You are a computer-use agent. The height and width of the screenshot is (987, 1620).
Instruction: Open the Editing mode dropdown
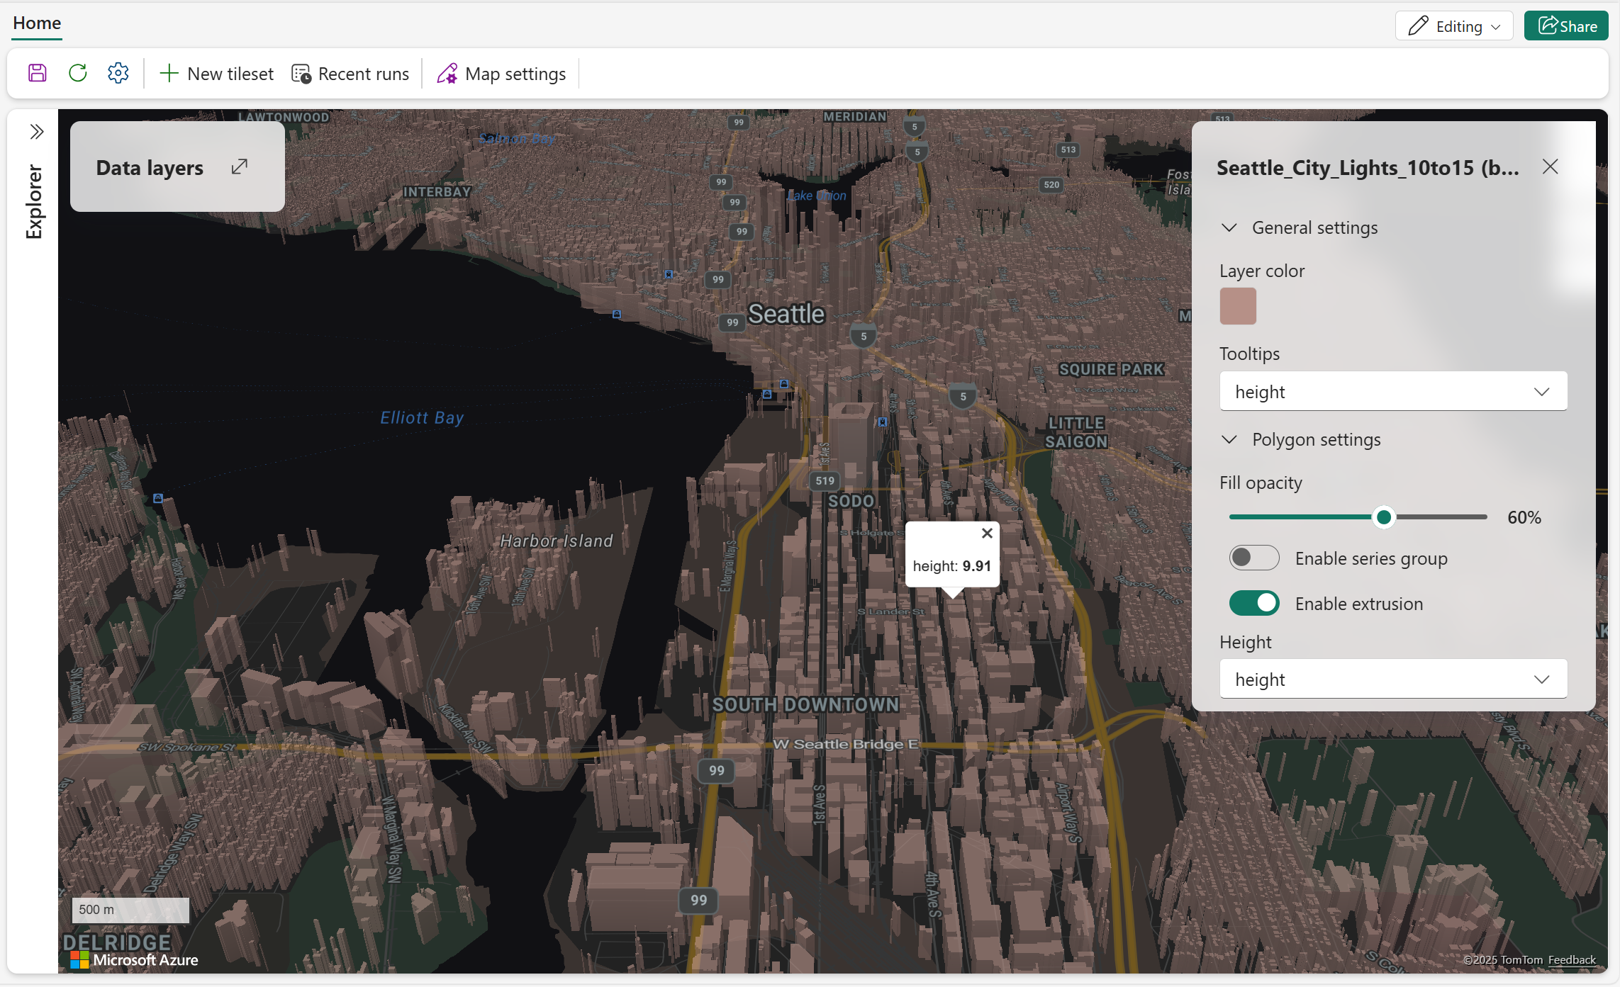pos(1454,26)
